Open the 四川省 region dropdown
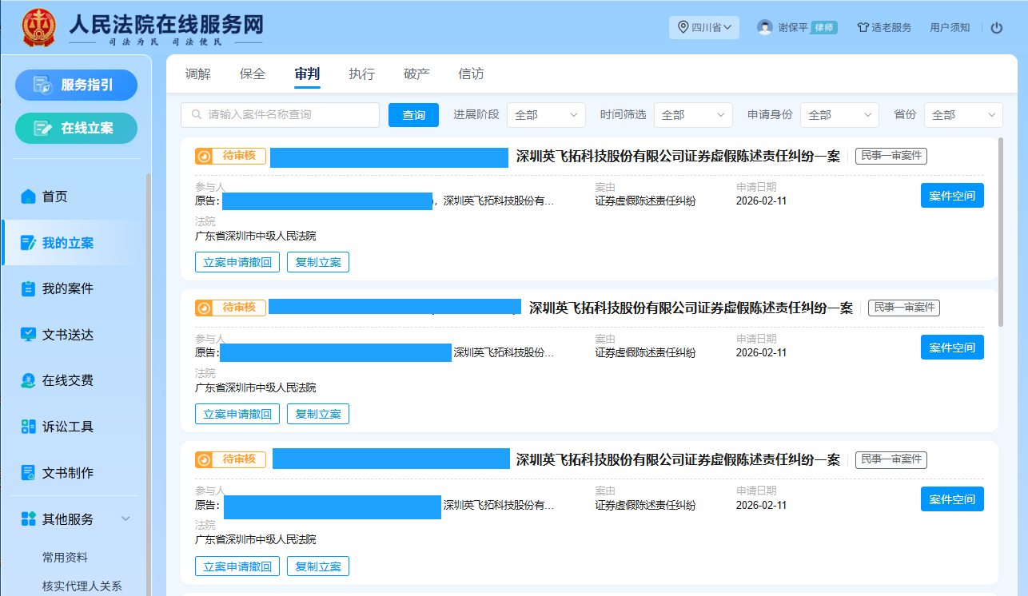 tap(703, 27)
